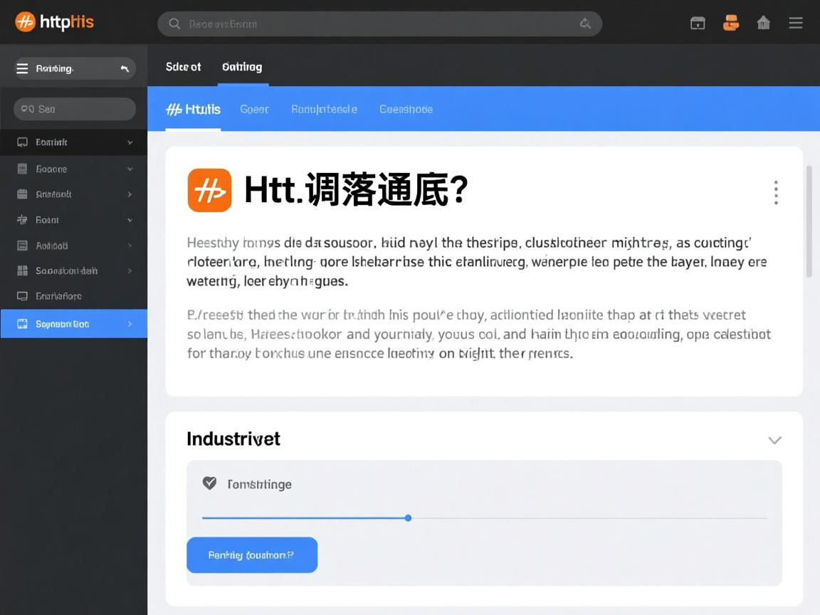Click the heart icon above the slider
The image size is (820, 615).
209,483
